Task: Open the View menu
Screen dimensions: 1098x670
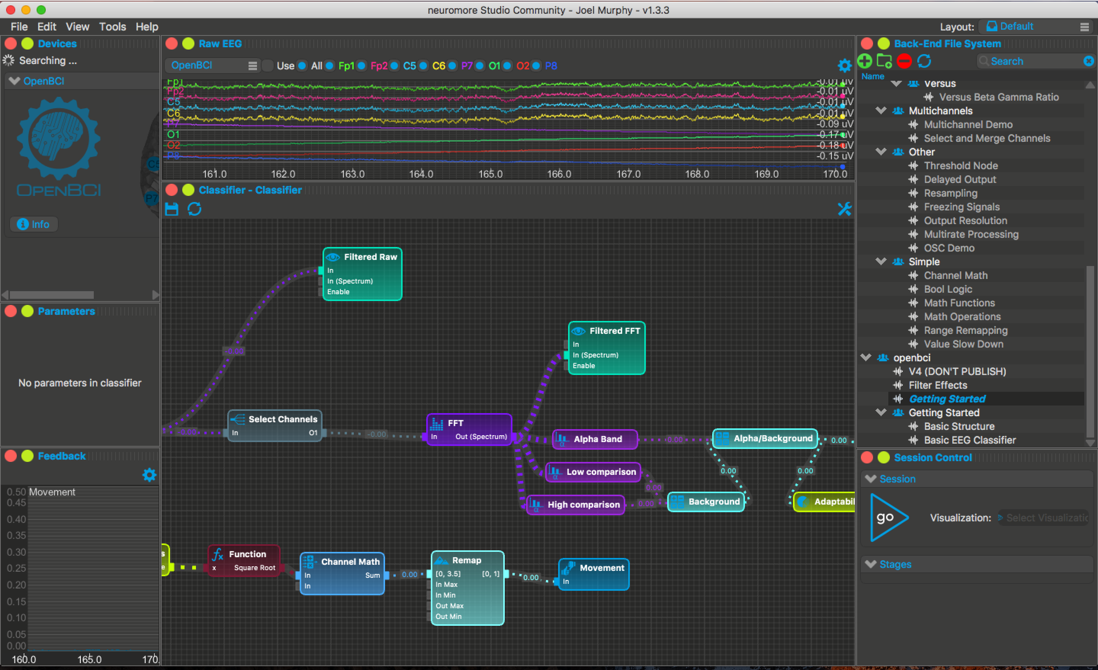Action: point(77,27)
